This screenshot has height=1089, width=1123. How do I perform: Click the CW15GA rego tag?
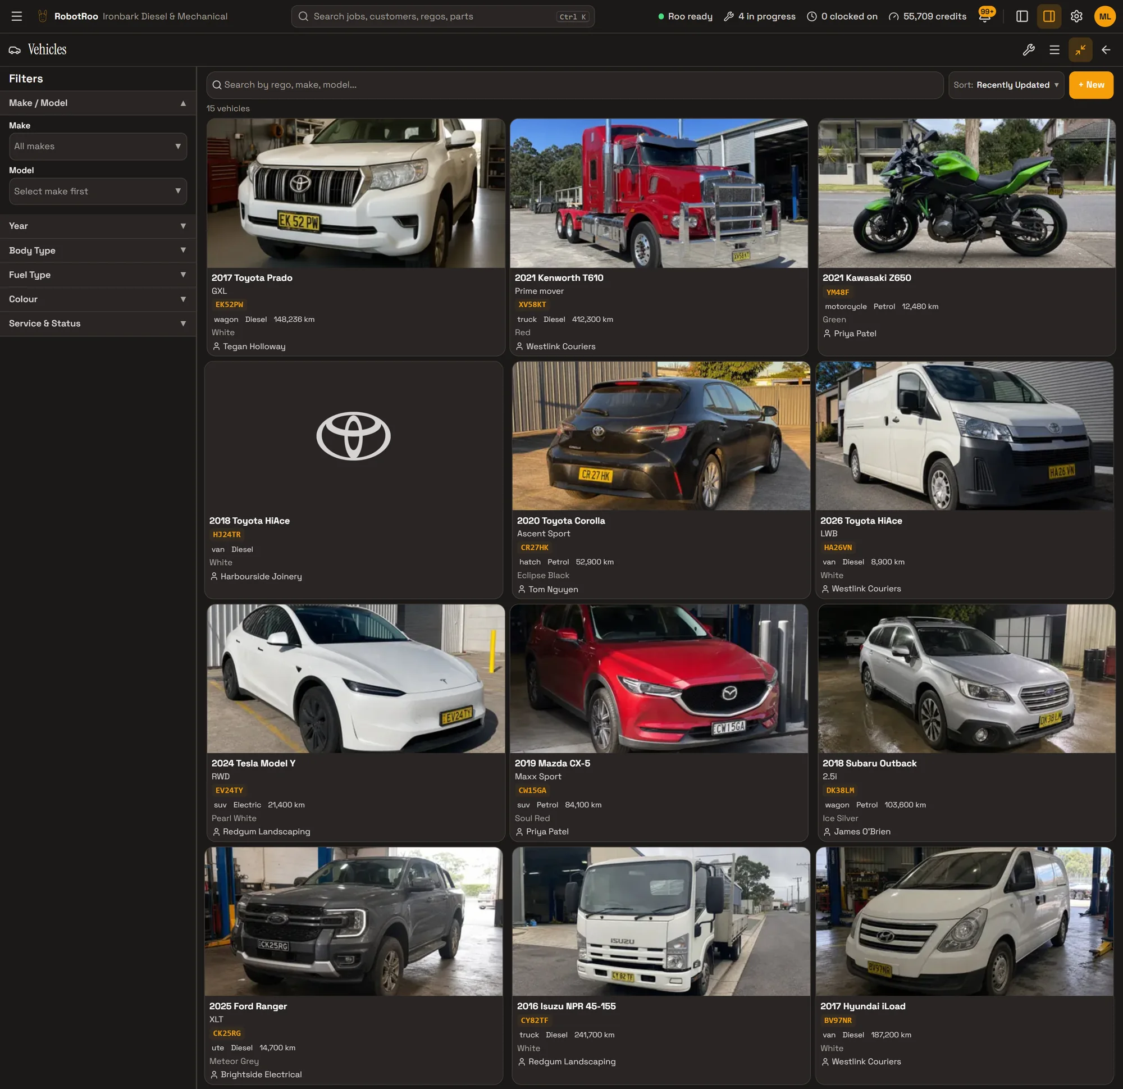pos(532,790)
